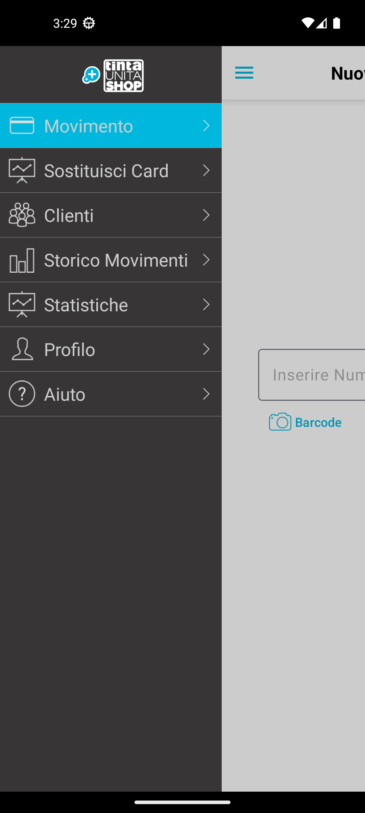This screenshot has height=813, width=365.
Task: Expand the Aiuto row chevron
Action: 206,394
